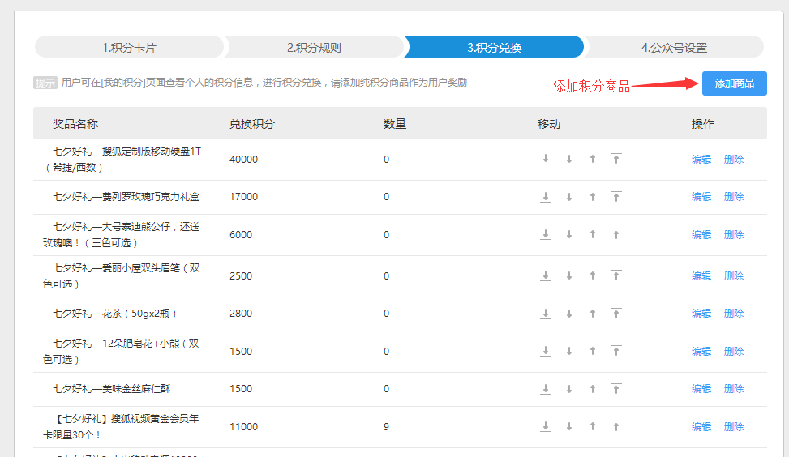Go to the 4.公众号设置 step tab
Image resolution: width=789 pixels, height=457 pixels.
(674, 47)
